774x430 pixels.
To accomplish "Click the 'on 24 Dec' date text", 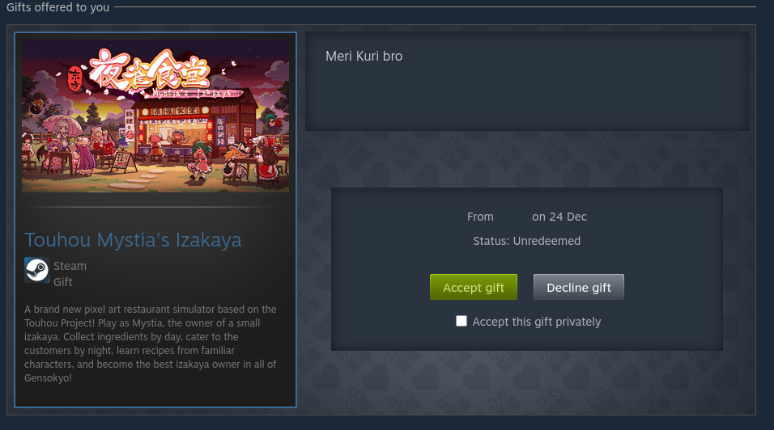I will pyautogui.click(x=559, y=217).
